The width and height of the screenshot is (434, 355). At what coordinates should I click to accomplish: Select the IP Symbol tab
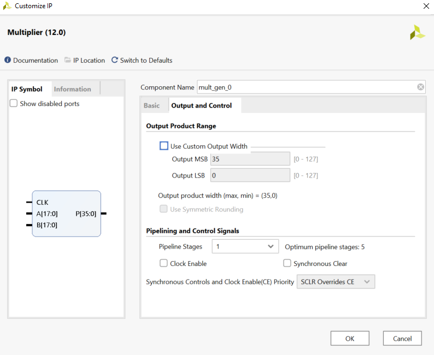click(27, 89)
